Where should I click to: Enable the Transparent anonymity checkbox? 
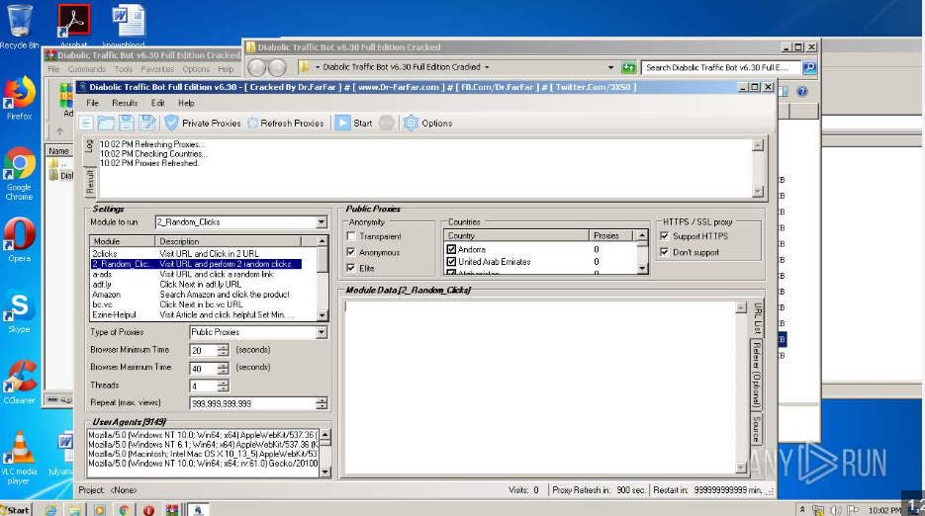click(351, 236)
